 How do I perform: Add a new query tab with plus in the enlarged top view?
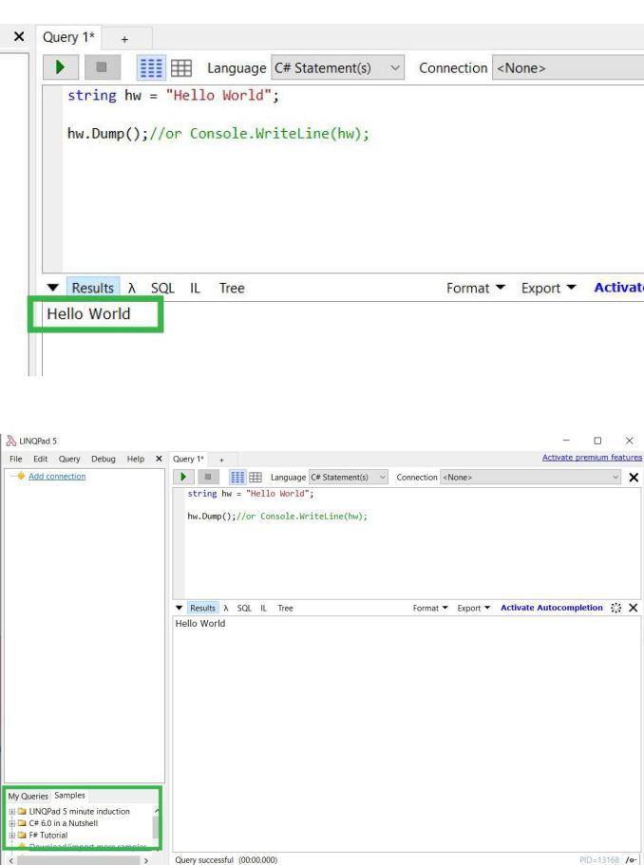click(124, 39)
